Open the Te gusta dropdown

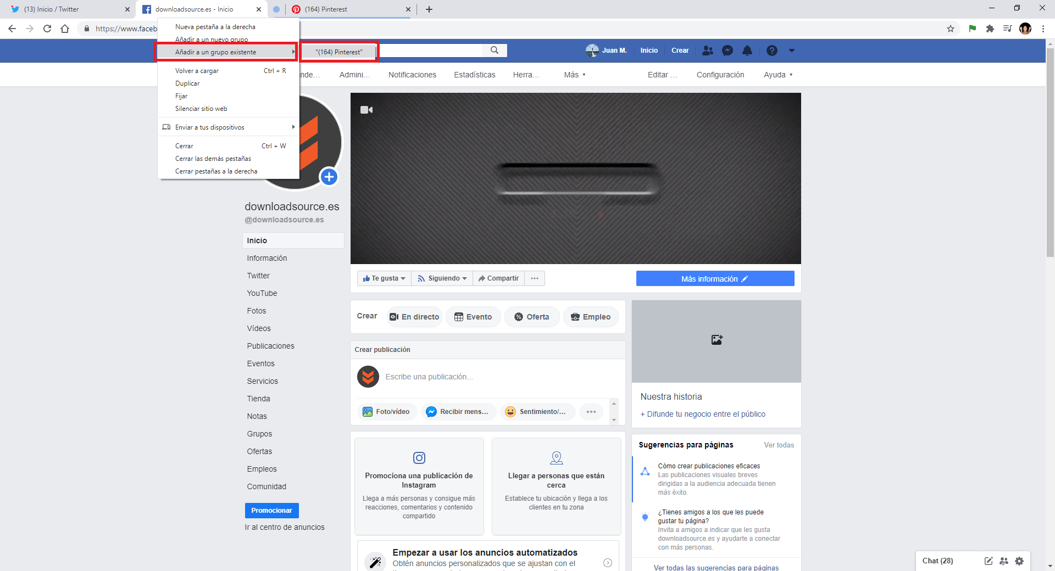point(384,278)
